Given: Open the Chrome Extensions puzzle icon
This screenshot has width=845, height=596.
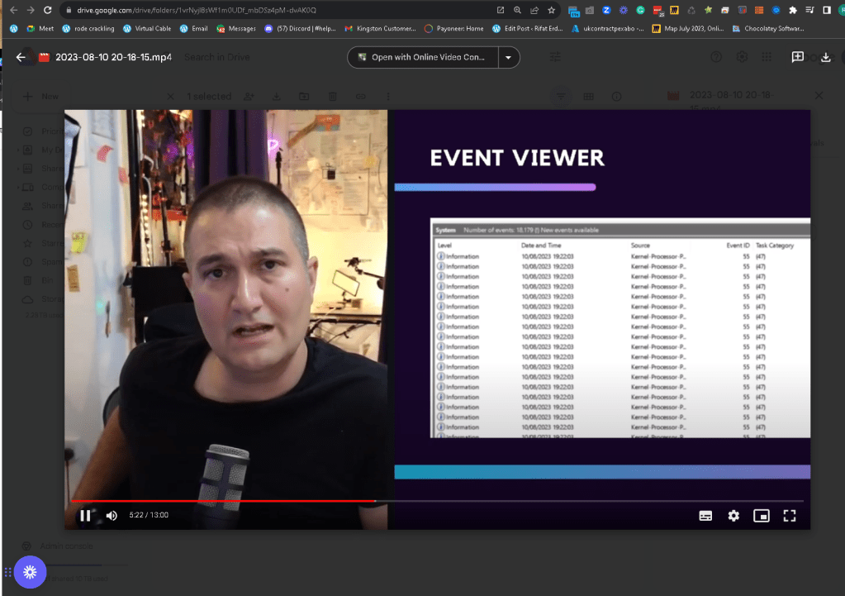Looking at the screenshot, I should point(793,10).
